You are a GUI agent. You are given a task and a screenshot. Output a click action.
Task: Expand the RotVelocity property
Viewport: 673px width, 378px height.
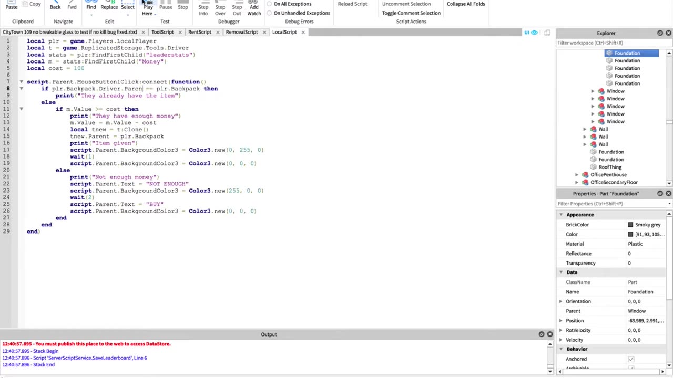[560, 330]
